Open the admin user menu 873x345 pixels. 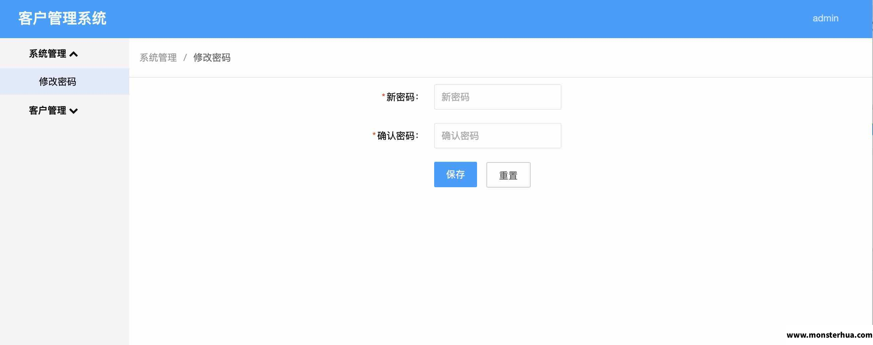[x=825, y=18]
